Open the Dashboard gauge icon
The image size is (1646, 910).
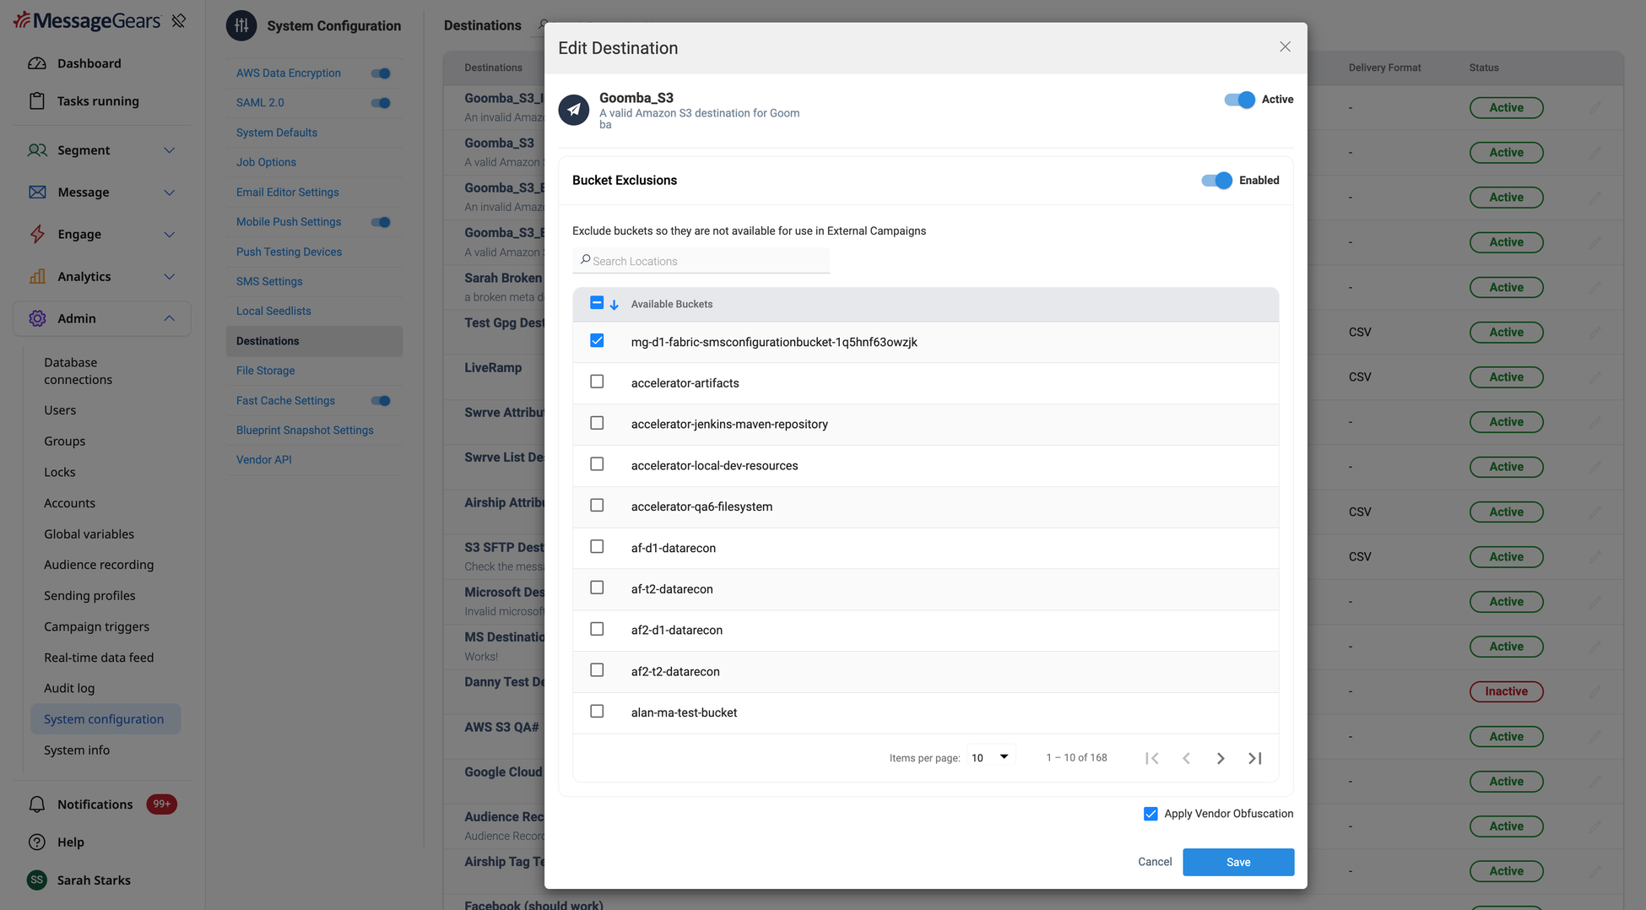37,63
